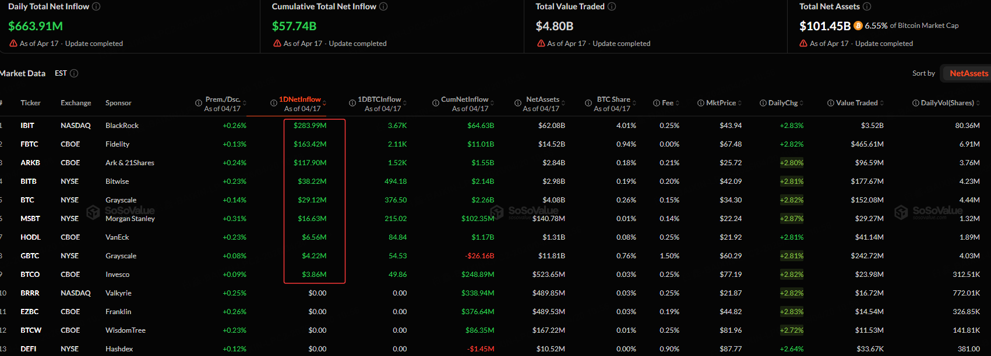This screenshot has height=356, width=991.
Task: Click warning icon under the $663.91M value
Action: pos(13,44)
